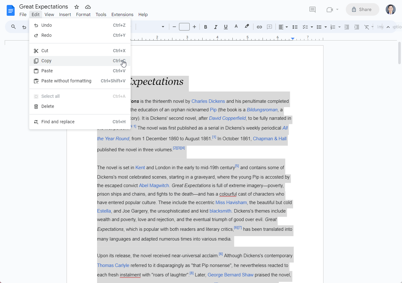
Task: Expand the video call options arrow
Action: coord(337,9)
